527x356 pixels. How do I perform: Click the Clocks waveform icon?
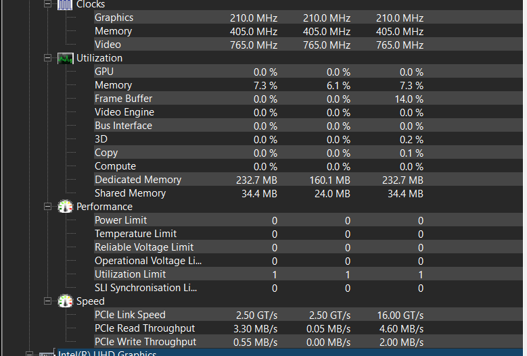[65, 5]
